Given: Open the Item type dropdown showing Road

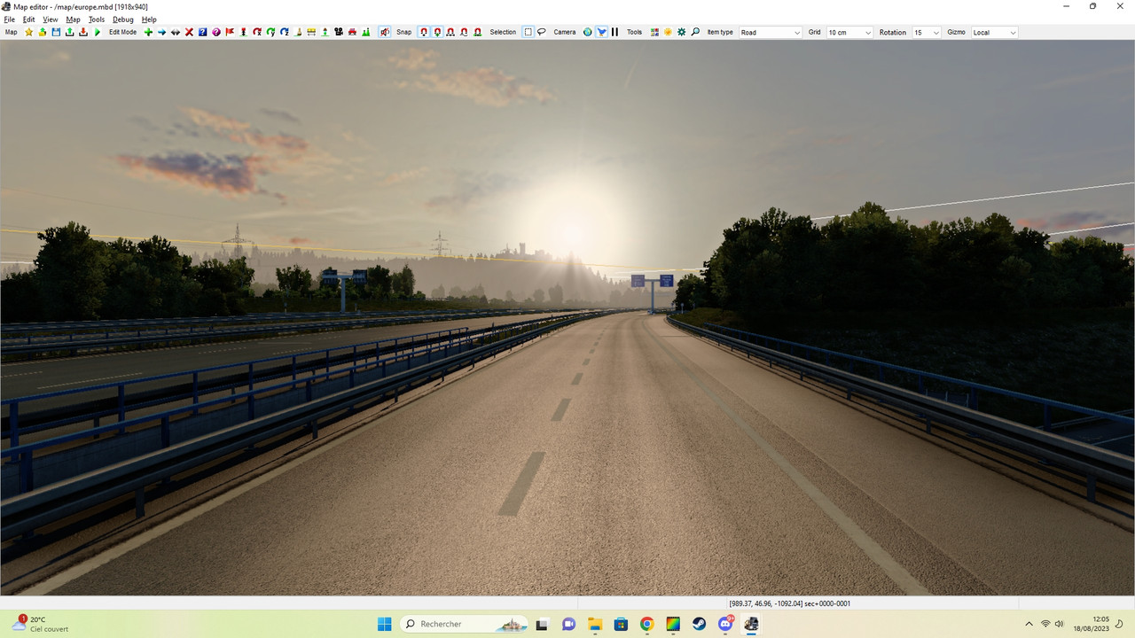Looking at the screenshot, I should [770, 32].
